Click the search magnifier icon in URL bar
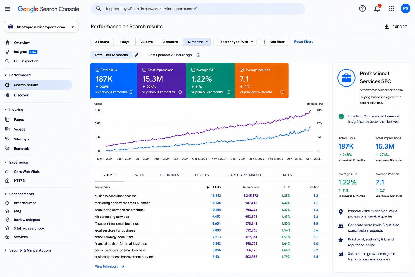 click(99, 9)
